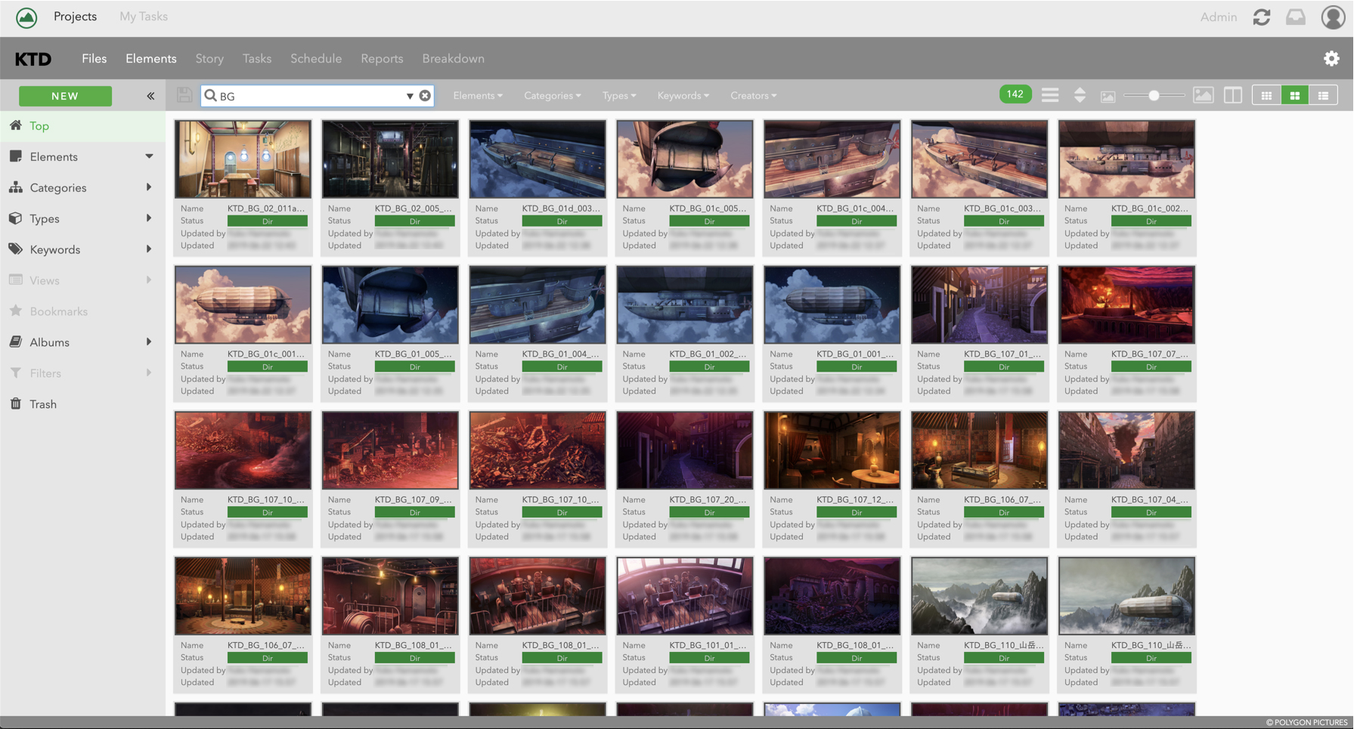
Task: Open the search history dropdown arrow
Action: click(x=410, y=96)
